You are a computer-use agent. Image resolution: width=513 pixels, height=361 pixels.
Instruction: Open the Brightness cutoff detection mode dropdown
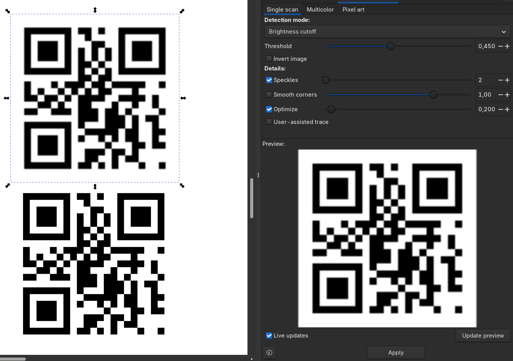click(387, 32)
